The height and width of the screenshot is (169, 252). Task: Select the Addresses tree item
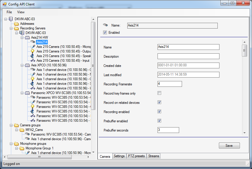(27, 24)
